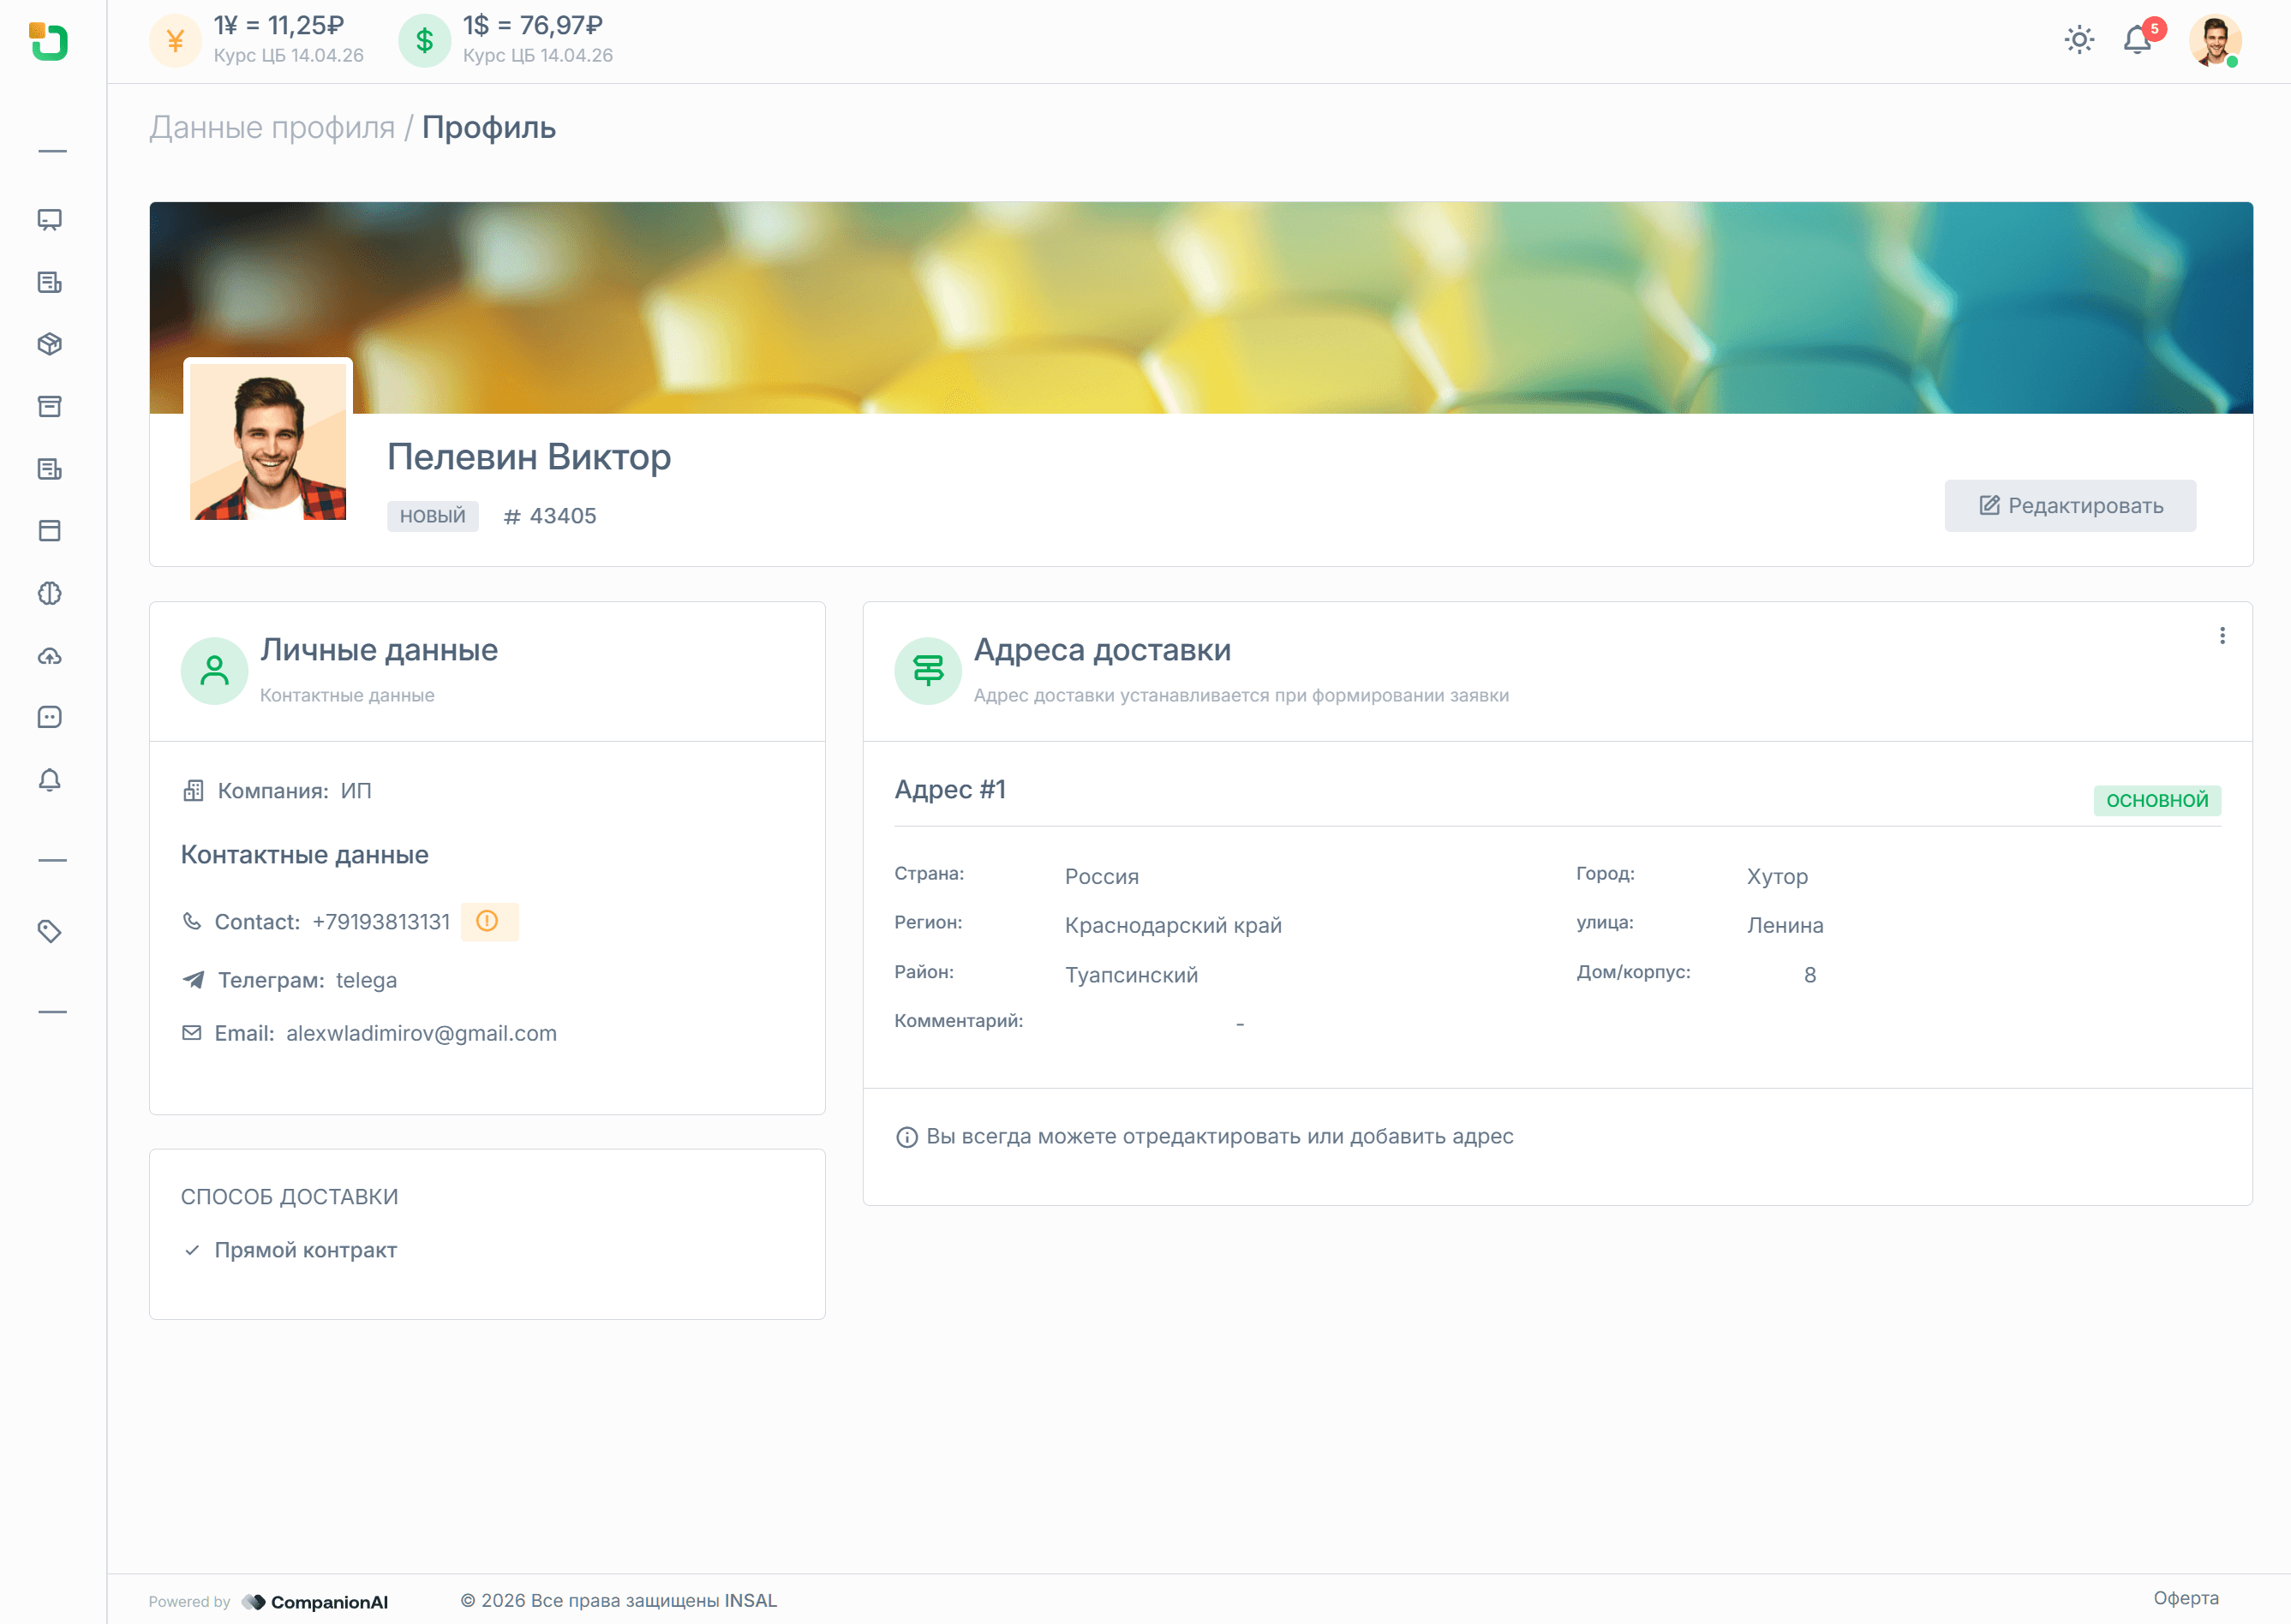Click the email alexwladimirov@gmail.com
Viewport: 2291px width, 1624px height.
[421, 1033]
